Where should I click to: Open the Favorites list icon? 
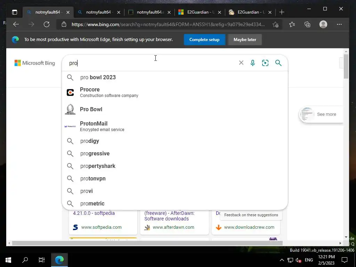tap(292, 24)
